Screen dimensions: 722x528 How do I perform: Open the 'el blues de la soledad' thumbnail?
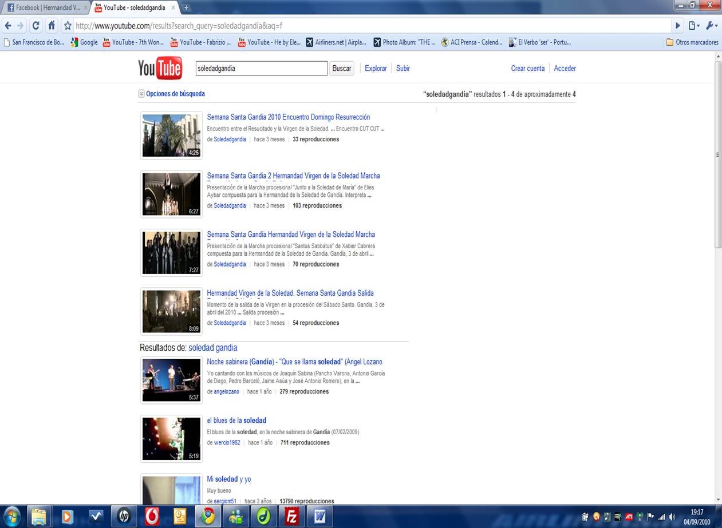tap(171, 439)
